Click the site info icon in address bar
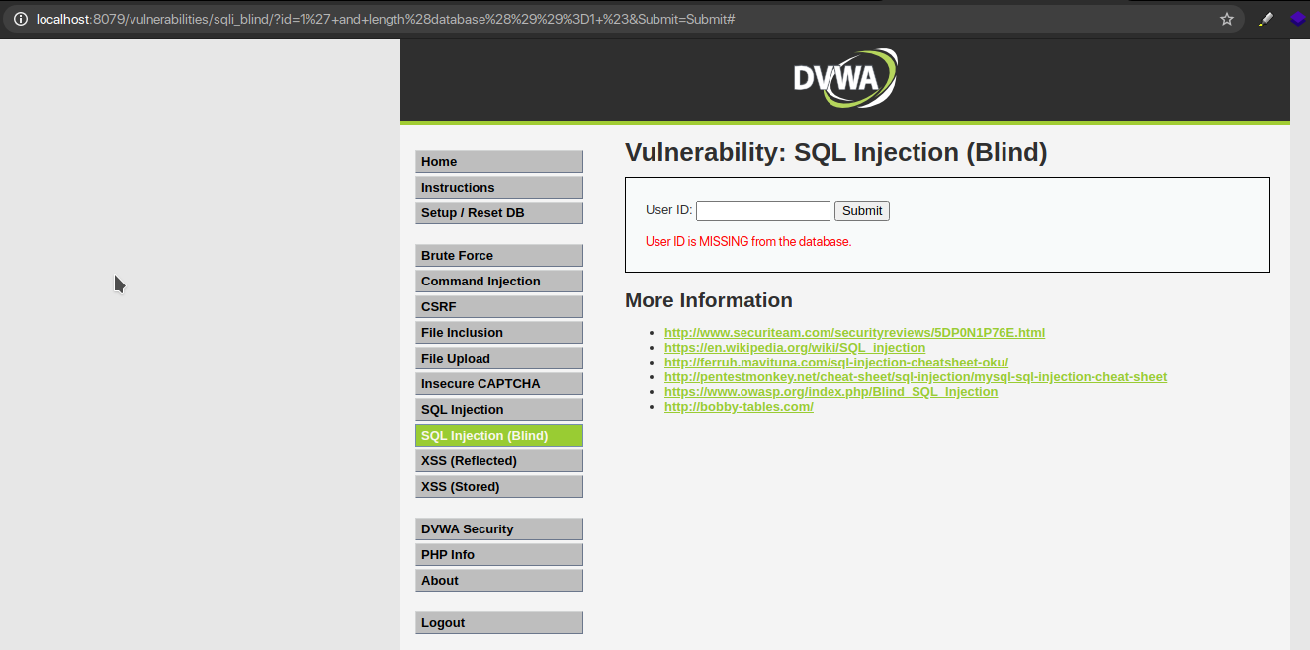The height and width of the screenshot is (650, 1310). point(20,19)
